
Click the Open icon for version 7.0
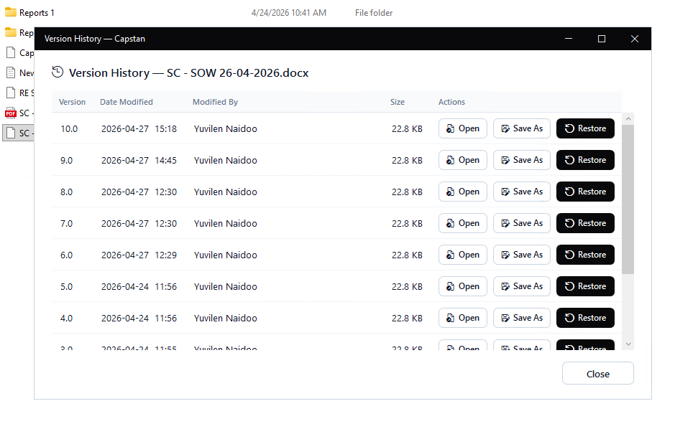point(450,224)
